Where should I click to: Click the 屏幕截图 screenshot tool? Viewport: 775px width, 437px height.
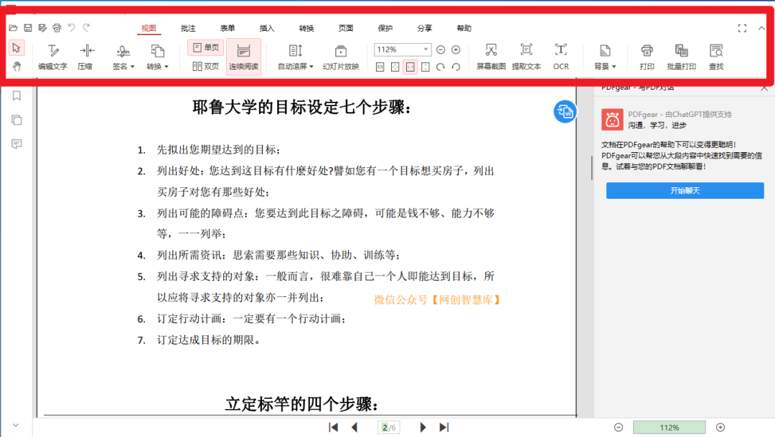pos(491,57)
